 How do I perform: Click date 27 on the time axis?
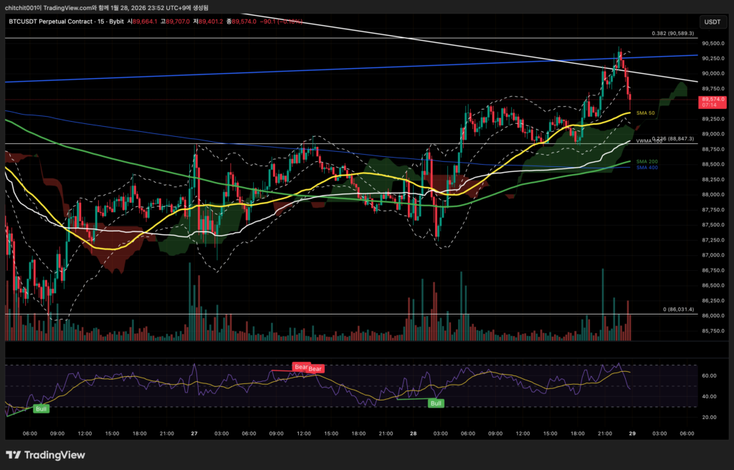click(x=194, y=433)
